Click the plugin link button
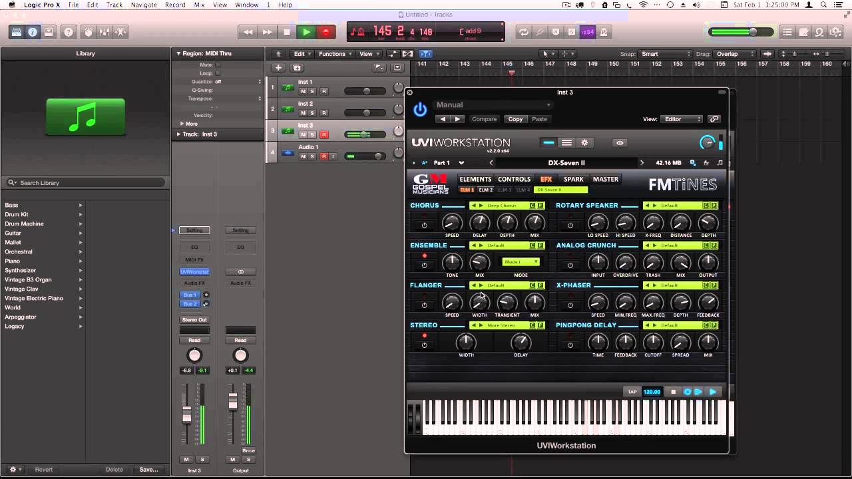Viewport: 852px width, 479px height. [714, 119]
